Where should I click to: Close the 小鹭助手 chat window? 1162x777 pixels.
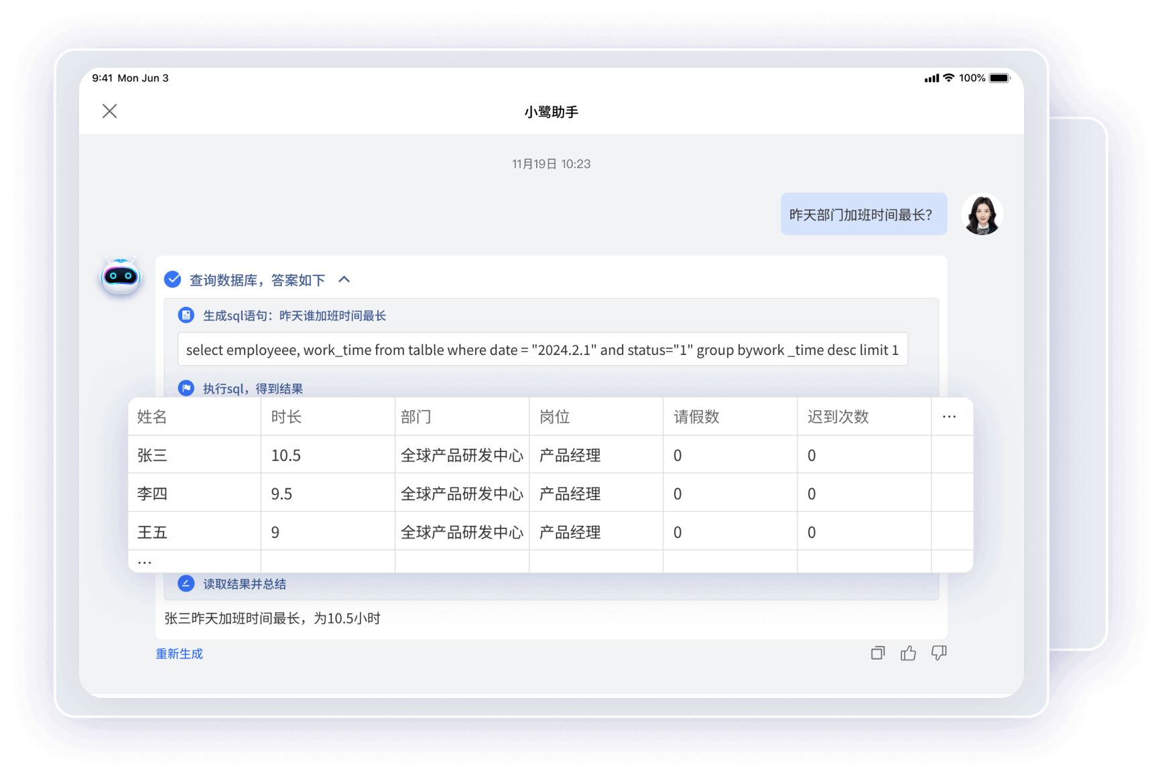click(110, 111)
